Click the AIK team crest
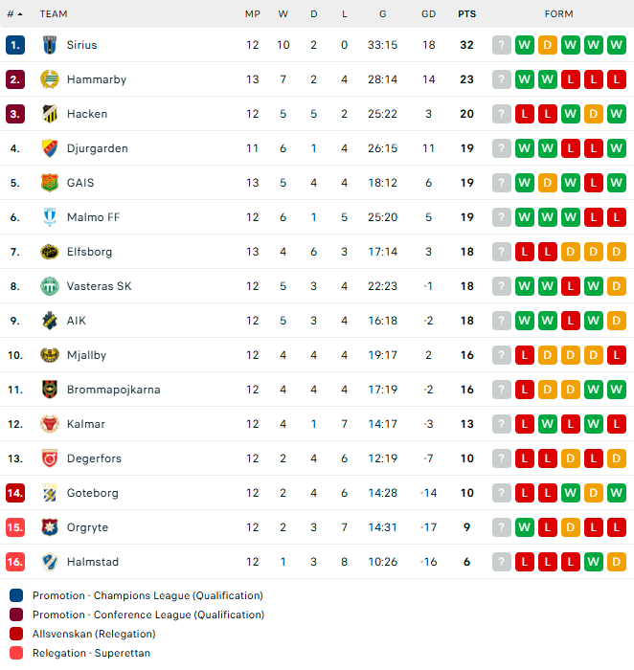This screenshot has width=634, height=670. pyautogui.click(x=50, y=321)
